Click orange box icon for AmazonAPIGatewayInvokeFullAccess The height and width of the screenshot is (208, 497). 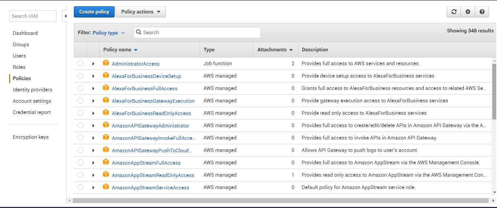coord(106,137)
